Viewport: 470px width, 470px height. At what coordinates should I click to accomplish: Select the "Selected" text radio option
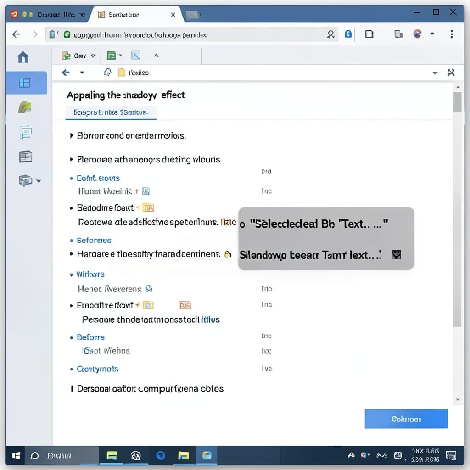click(x=242, y=224)
